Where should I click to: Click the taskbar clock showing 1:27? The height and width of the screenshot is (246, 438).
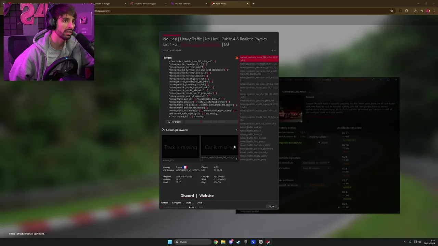[x=429, y=242]
